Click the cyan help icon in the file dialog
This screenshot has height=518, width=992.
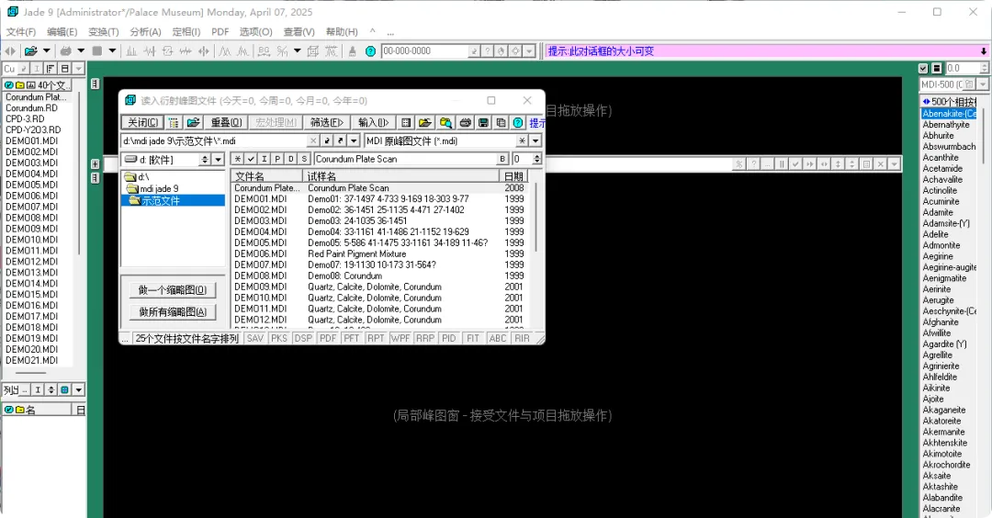click(518, 123)
